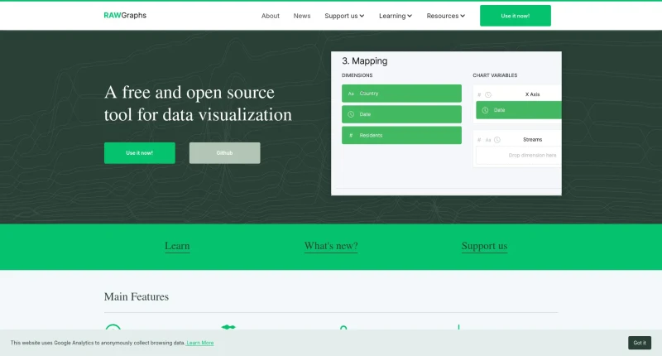This screenshot has width=662, height=356.
Task: Expand the Support us dropdown menu
Action: pyautogui.click(x=344, y=16)
